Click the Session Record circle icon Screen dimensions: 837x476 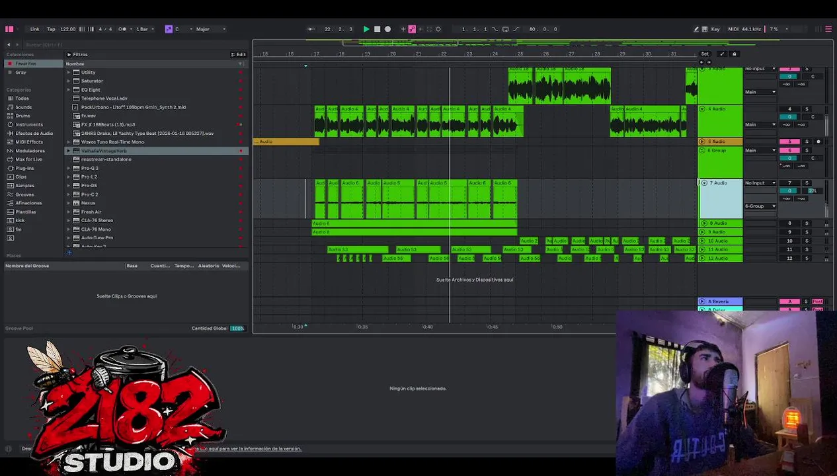[x=438, y=29]
